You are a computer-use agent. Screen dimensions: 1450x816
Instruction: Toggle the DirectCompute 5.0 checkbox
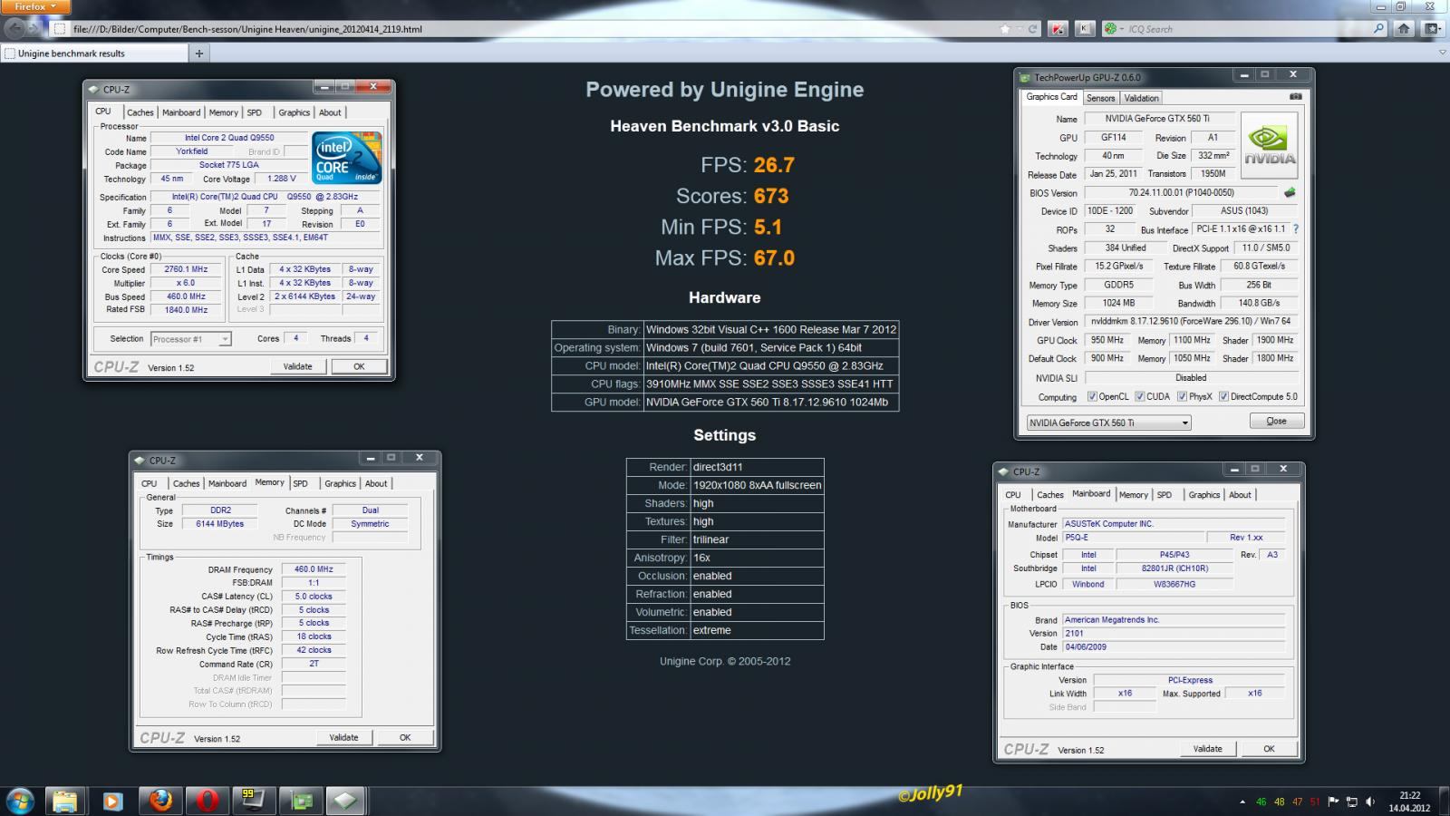pos(1223,396)
